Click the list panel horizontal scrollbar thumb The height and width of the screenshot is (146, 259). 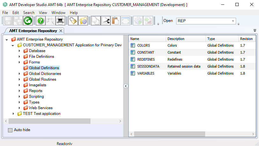169,134
